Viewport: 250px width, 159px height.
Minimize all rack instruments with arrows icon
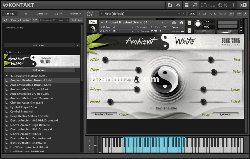click(x=245, y=14)
